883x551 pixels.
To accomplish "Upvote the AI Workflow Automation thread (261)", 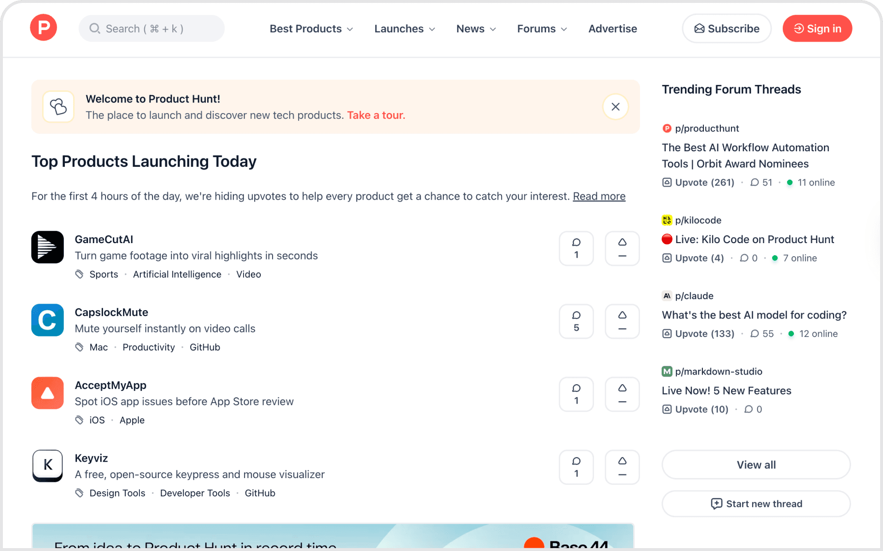I will [x=699, y=183].
